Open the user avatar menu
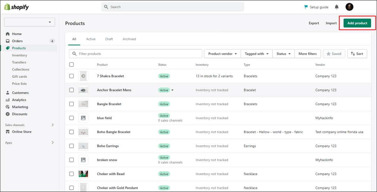The image size is (377, 192). (349, 7)
